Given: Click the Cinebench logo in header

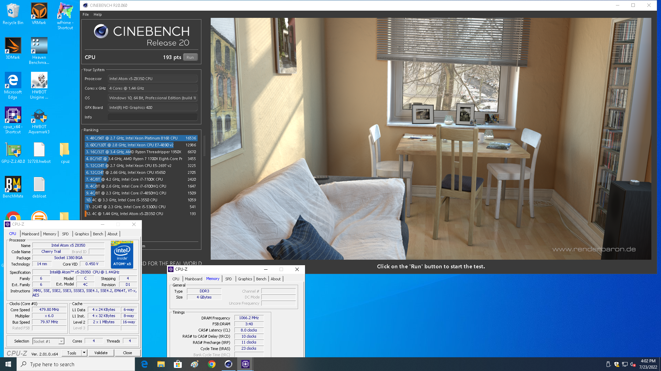Looking at the screenshot, I should pos(101,31).
